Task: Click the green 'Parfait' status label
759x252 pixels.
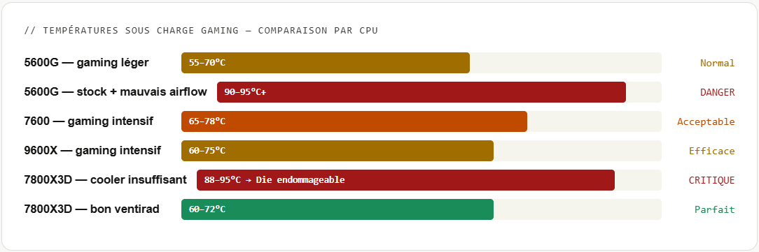Action: [x=714, y=209]
